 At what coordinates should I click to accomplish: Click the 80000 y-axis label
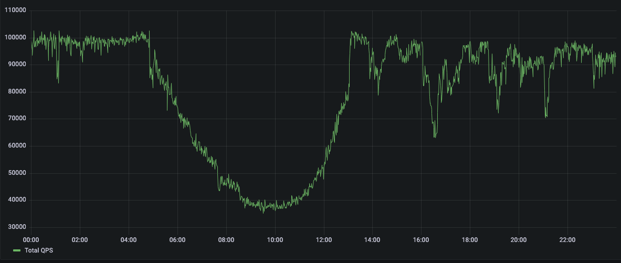[x=17, y=92]
